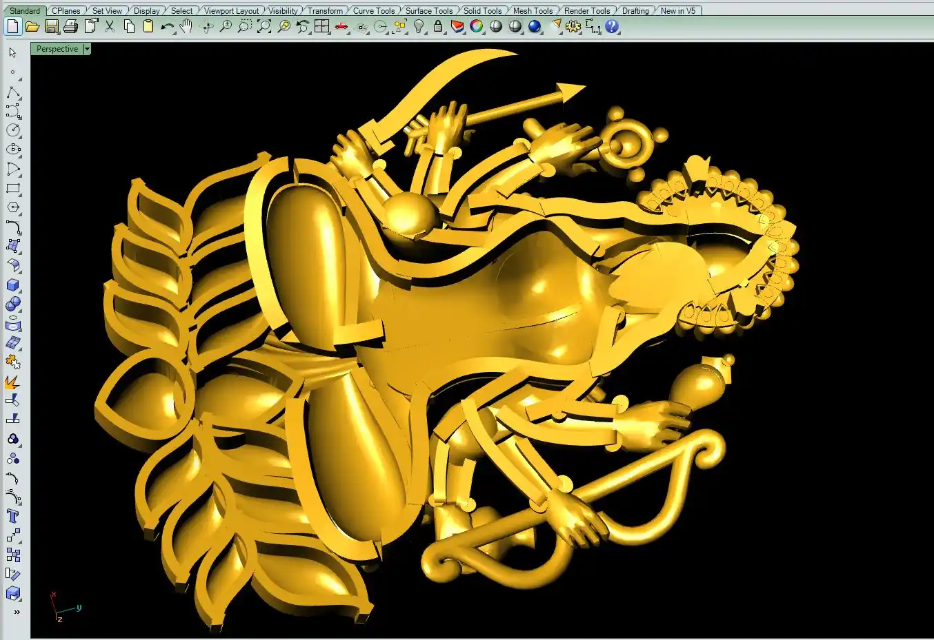The height and width of the screenshot is (640, 934).
Task: Open Help with the question mark button
Action: 612,27
